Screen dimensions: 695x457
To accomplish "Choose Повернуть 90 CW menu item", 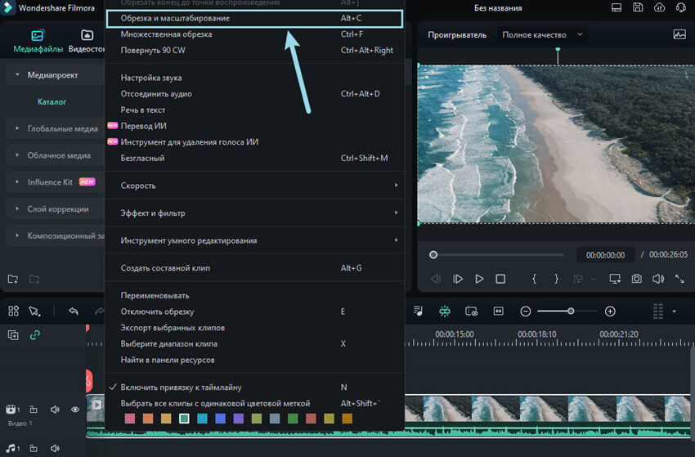I will pos(254,50).
